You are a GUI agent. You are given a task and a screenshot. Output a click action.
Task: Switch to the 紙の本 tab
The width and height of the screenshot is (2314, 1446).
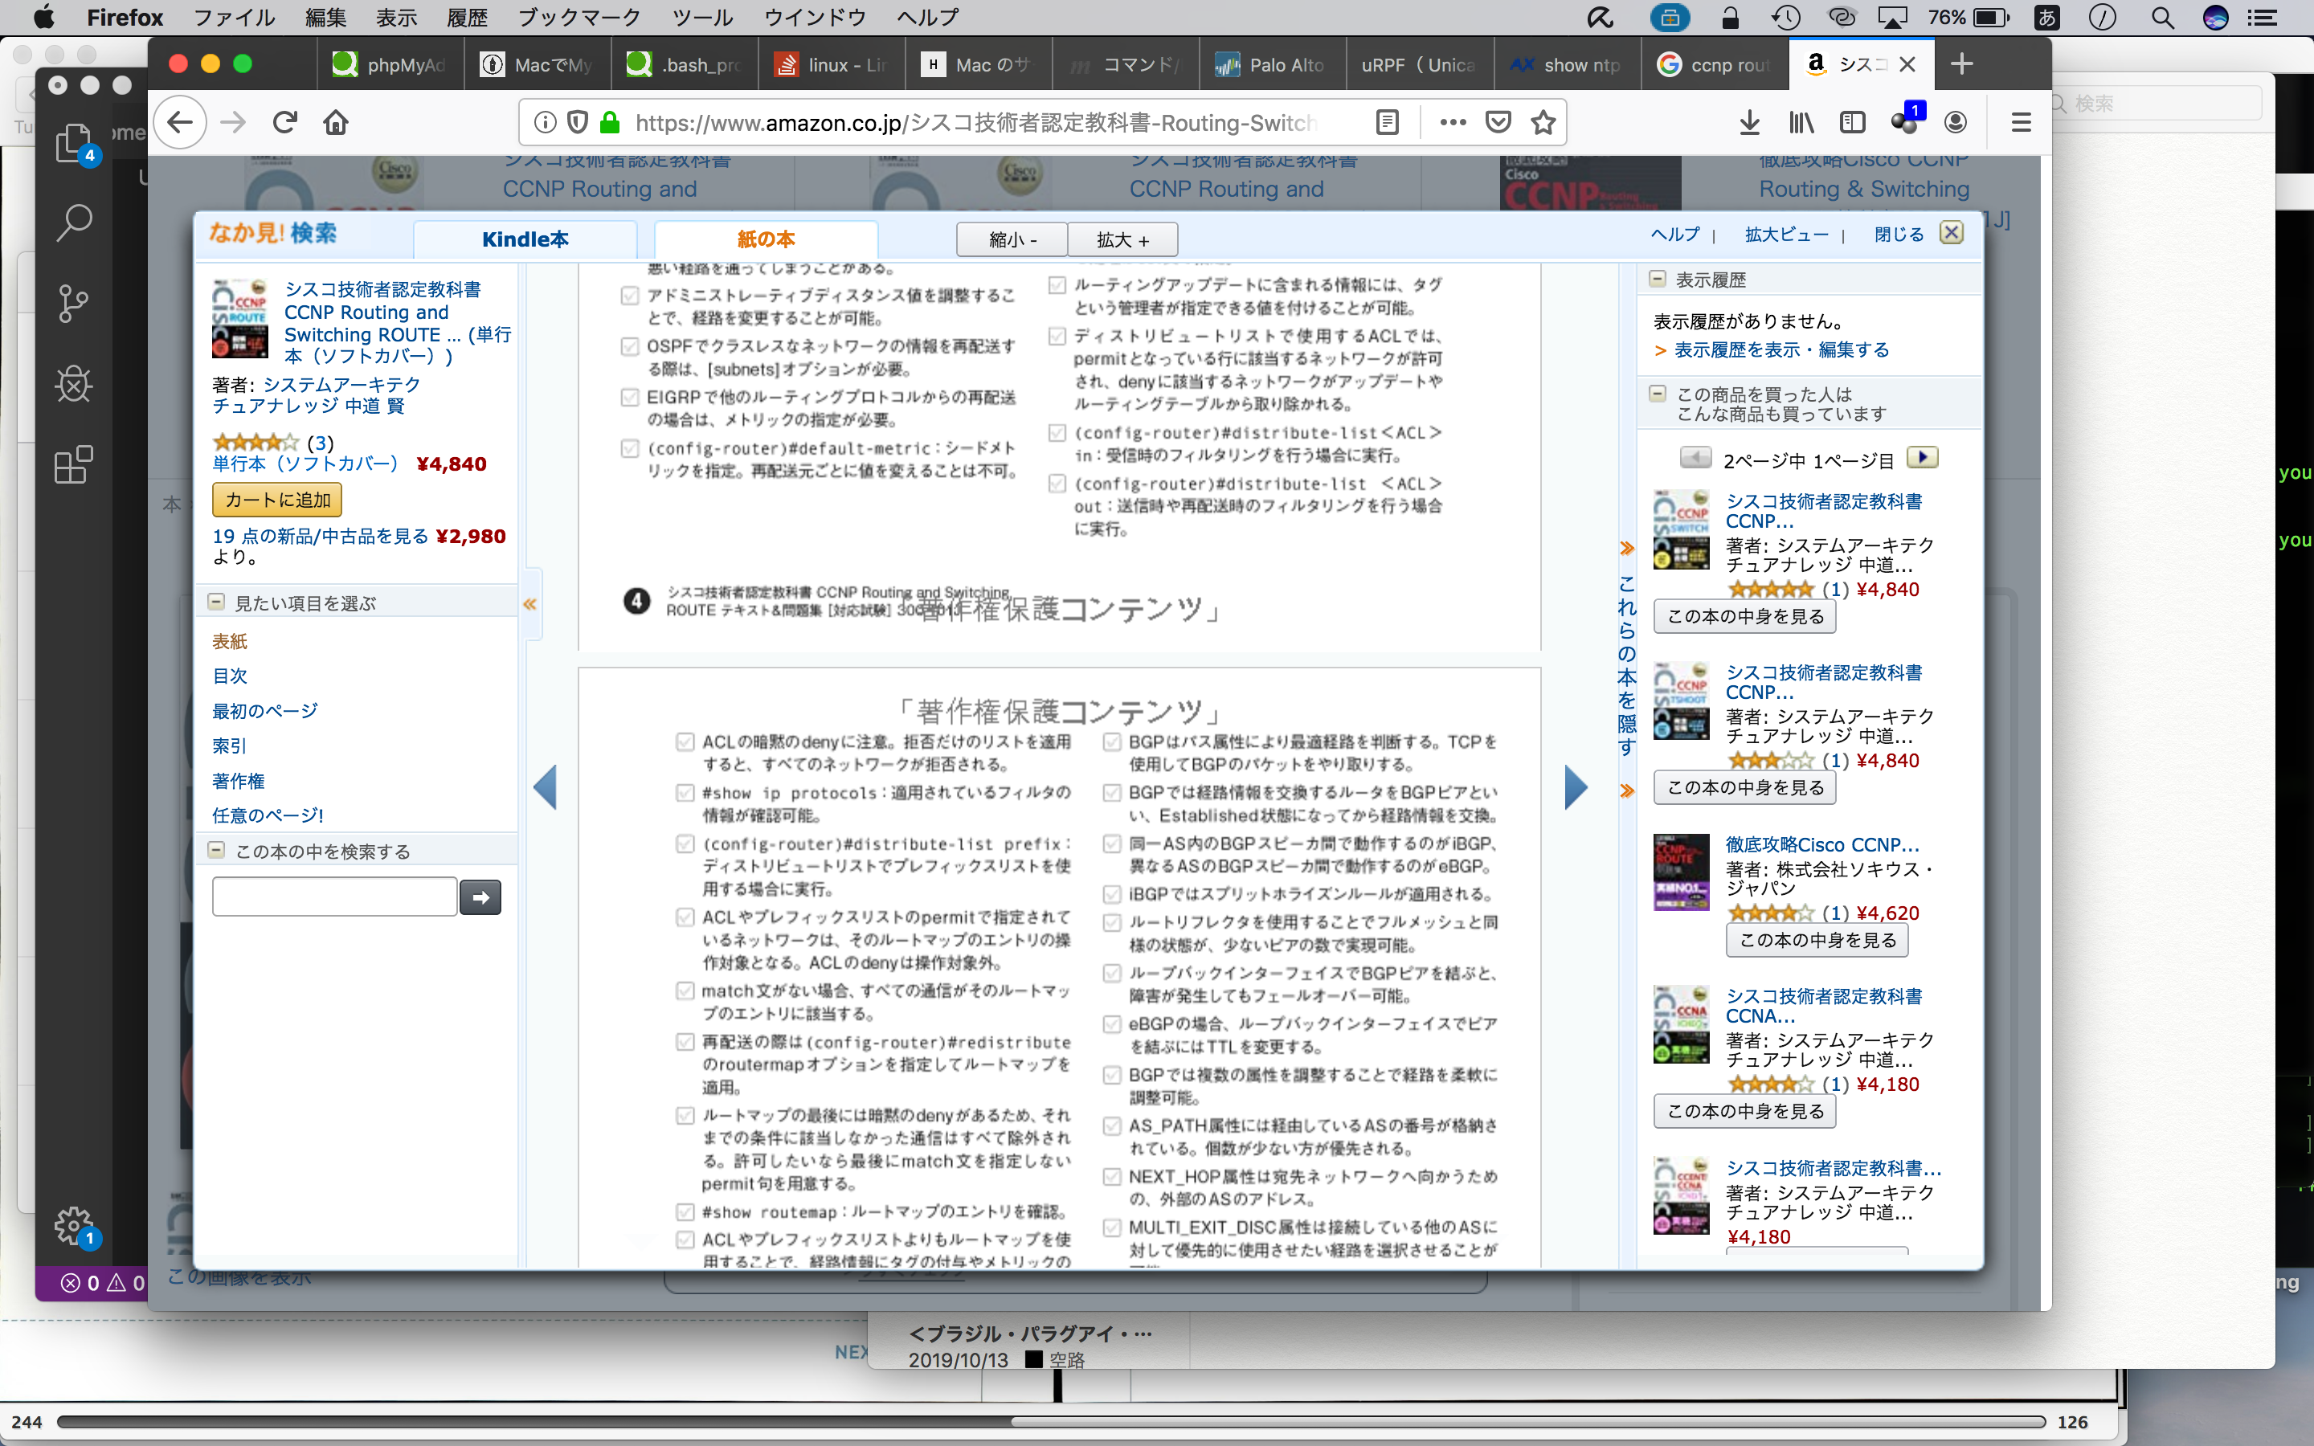[765, 239]
